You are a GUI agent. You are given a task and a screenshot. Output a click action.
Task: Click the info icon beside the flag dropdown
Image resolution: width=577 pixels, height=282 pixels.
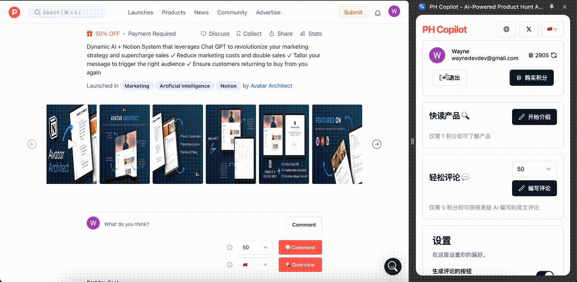pyautogui.click(x=230, y=265)
